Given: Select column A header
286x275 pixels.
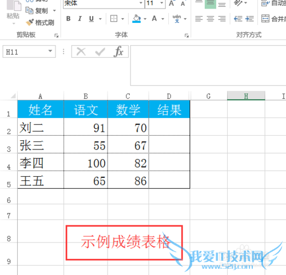Looking at the screenshot, I should [41, 96].
